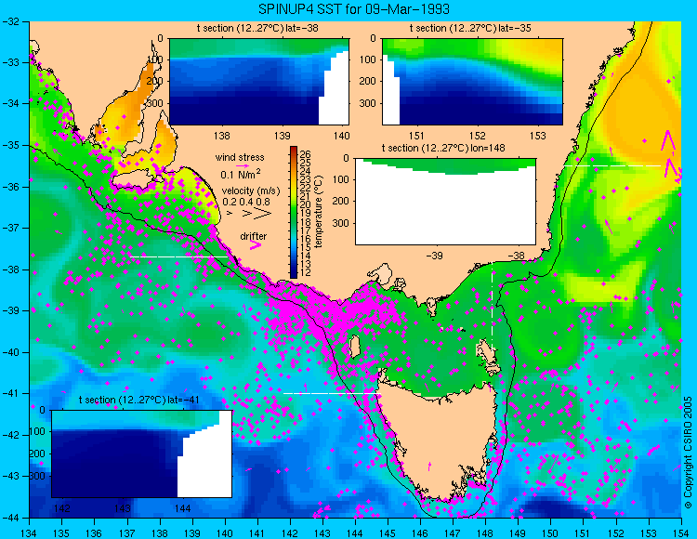
Task: Click the 't section (12..27°C) lon=148' heading
Action: click(x=443, y=148)
